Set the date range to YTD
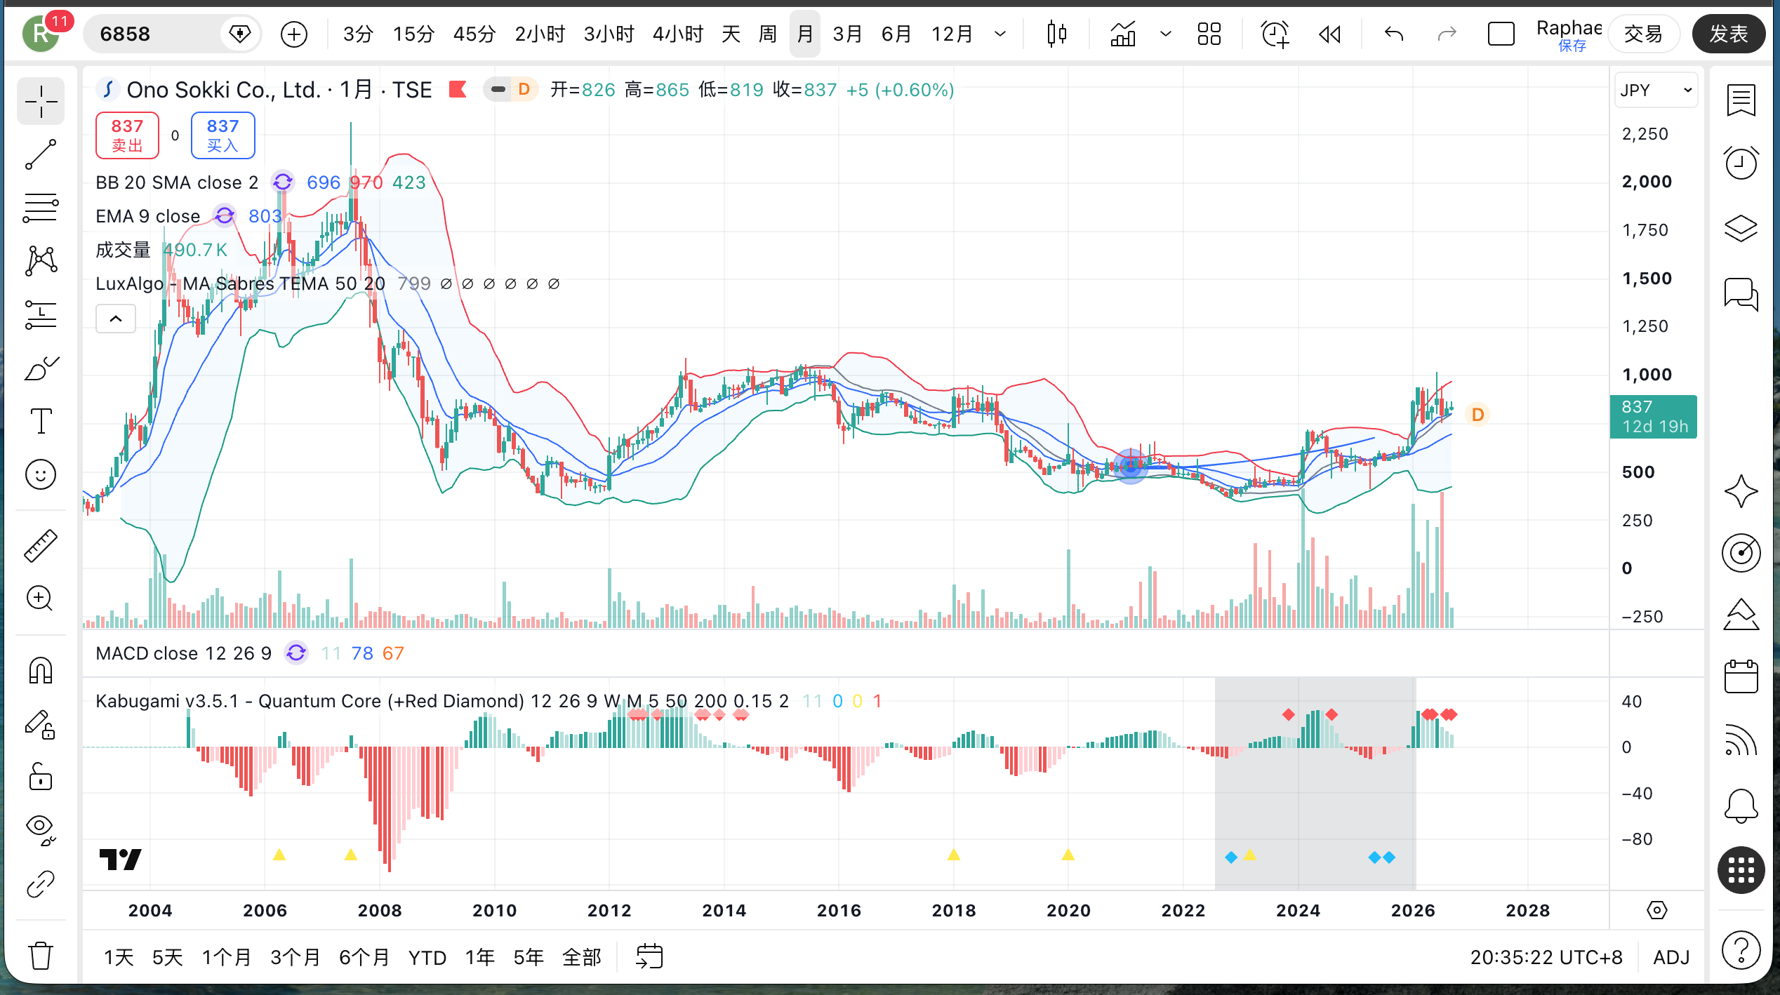 coord(427,957)
